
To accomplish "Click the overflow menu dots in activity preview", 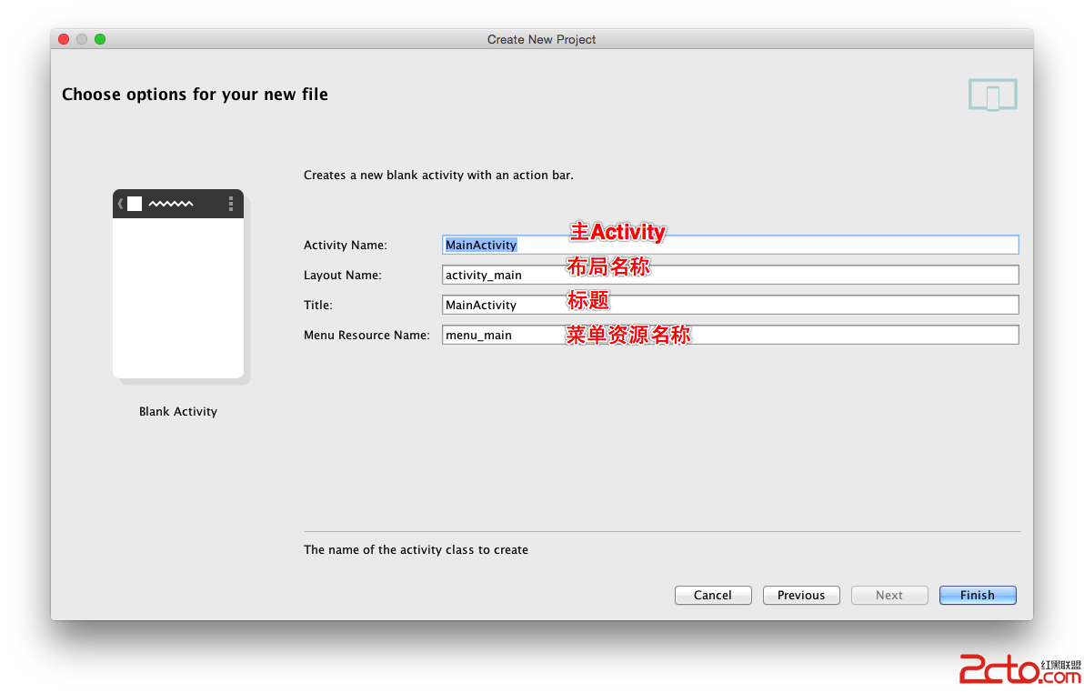I will [231, 204].
